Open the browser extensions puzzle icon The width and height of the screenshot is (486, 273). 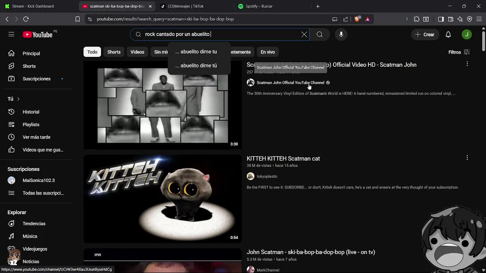pyautogui.click(x=417, y=19)
